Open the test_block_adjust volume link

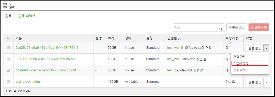pos(29,82)
